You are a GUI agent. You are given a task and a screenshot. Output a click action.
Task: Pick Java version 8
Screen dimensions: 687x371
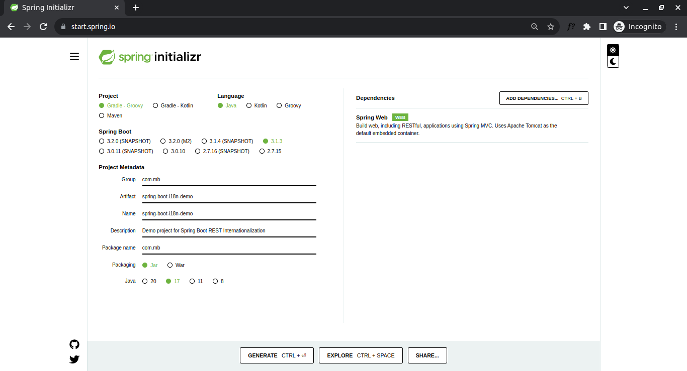tap(218, 282)
